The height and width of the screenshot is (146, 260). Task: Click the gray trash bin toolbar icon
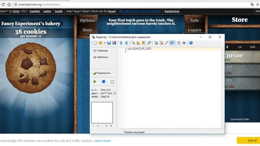(179, 43)
